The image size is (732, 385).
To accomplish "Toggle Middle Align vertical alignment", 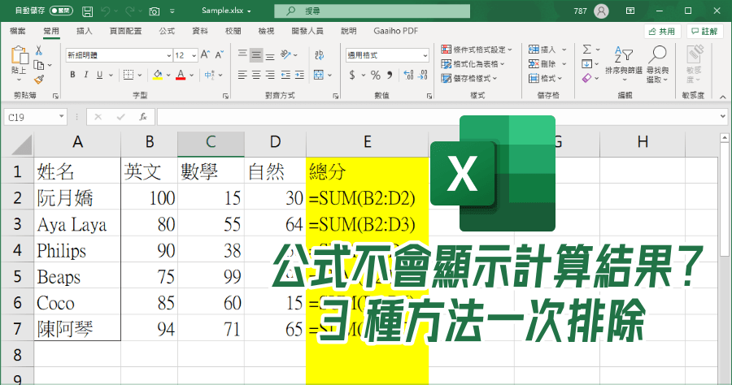I will [256, 55].
